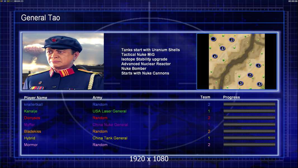The image size is (298, 168).
Task: Select player name Bladekiss
Action: 32,132
